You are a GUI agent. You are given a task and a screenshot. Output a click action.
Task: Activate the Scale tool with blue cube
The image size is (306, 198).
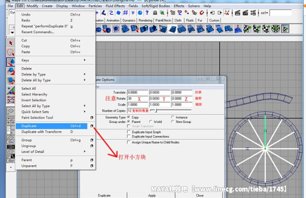tap(11, 81)
